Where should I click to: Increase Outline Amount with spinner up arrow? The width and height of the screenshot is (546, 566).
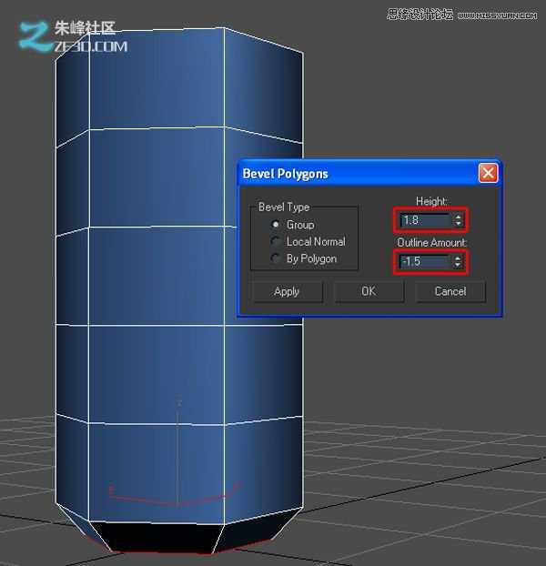458,258
